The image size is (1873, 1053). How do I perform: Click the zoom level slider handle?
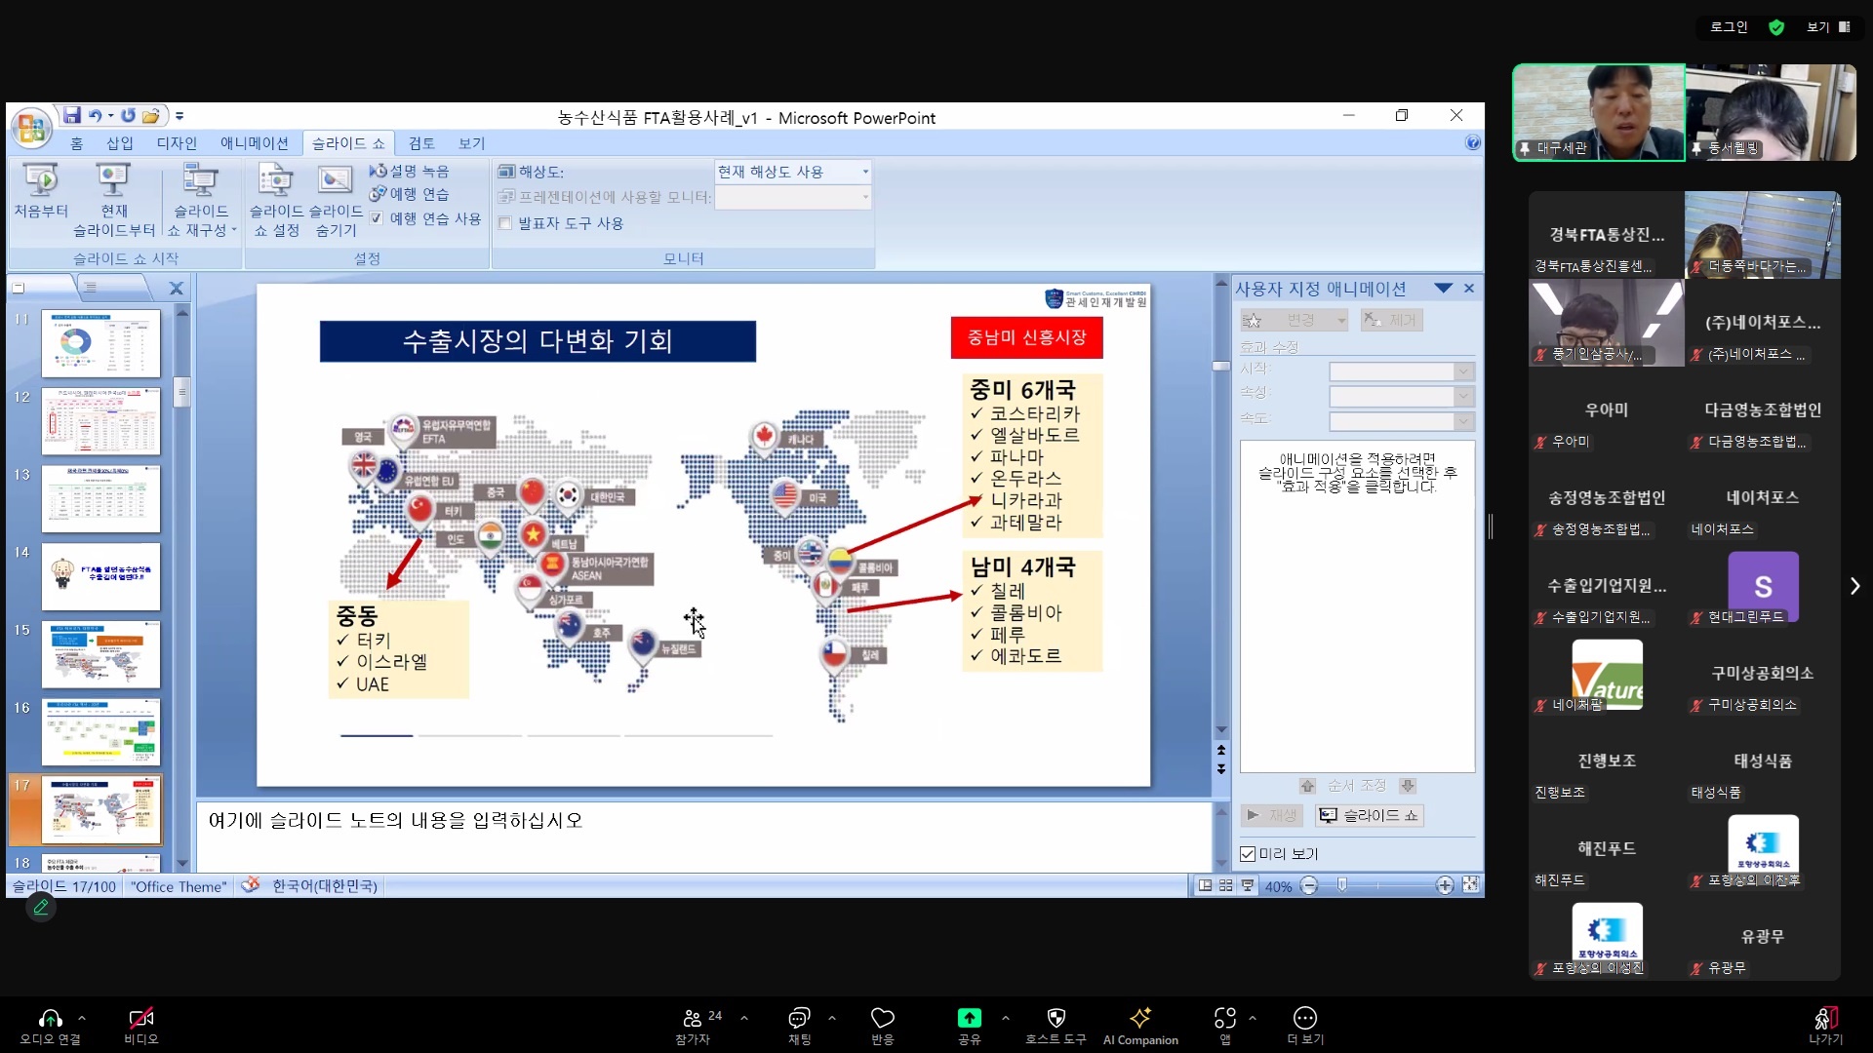click(1342, 885)
